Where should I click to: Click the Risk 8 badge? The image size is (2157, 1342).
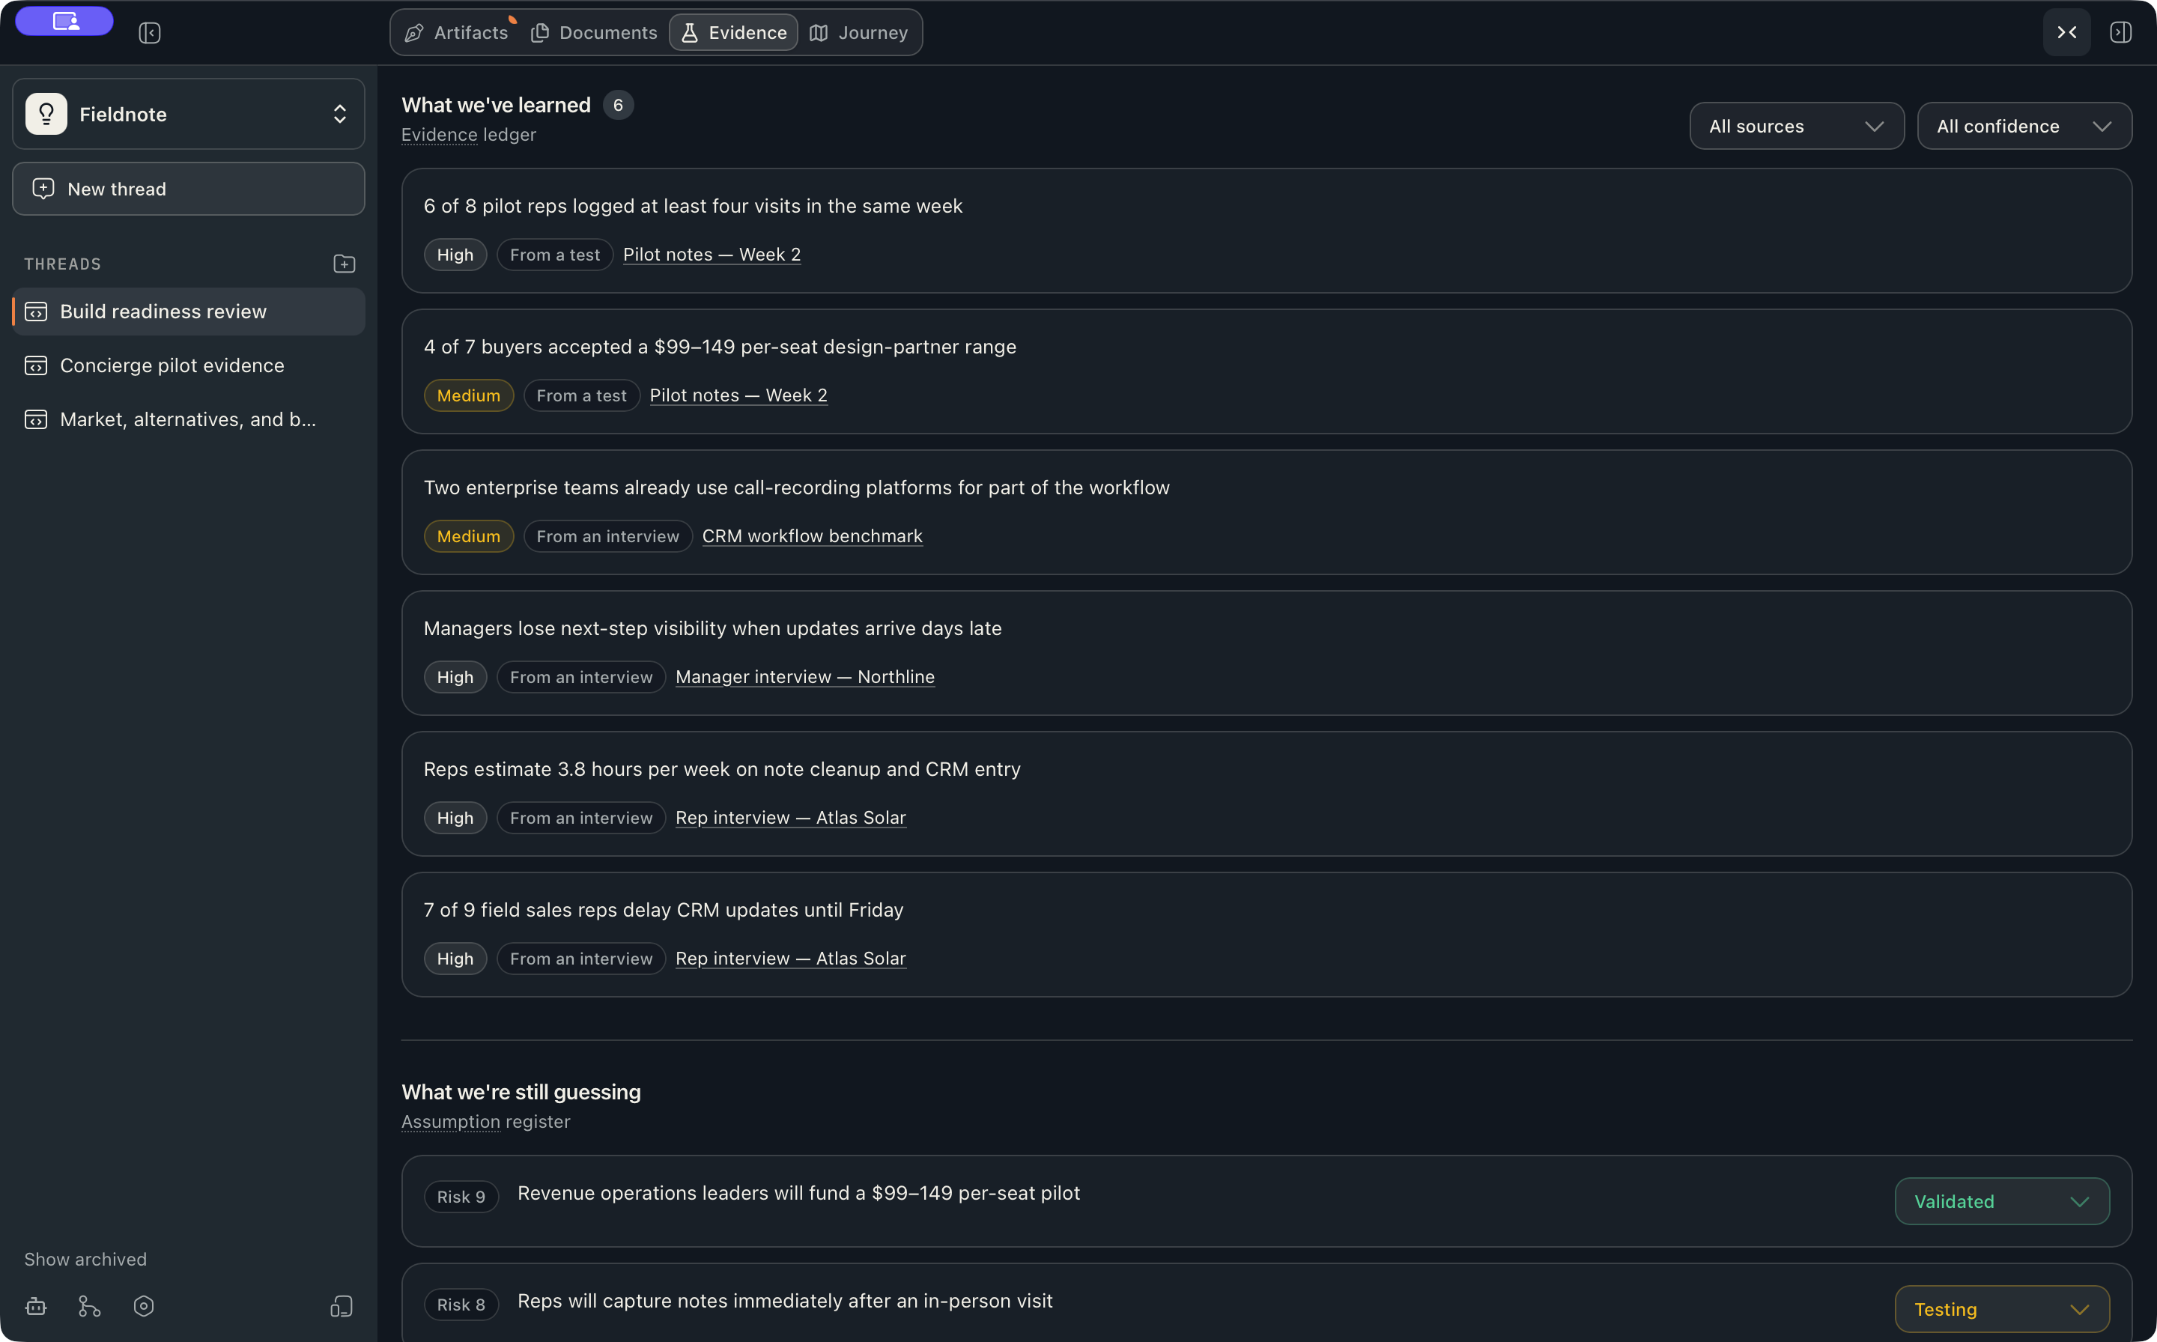(x=461, y=1305)
